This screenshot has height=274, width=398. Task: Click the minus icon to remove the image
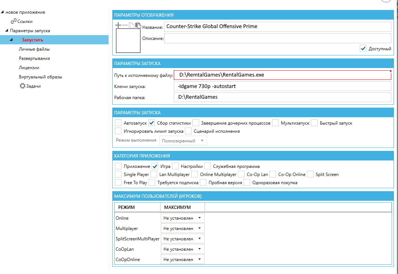click(125, 25)
